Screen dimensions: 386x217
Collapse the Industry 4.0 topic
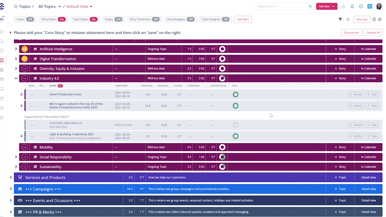[x=16, y=78]
